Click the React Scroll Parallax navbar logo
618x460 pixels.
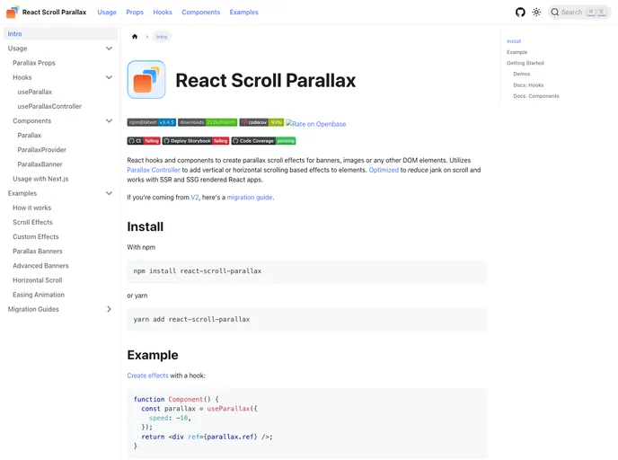coord(13,12)
